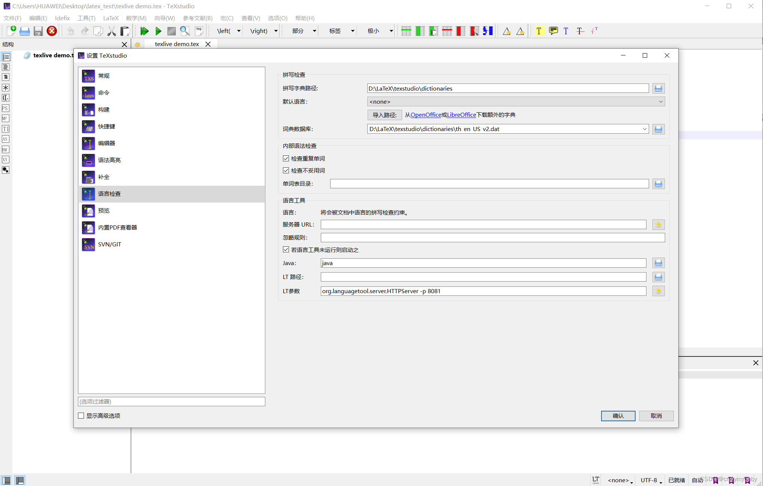
Task: Select the 快捷键 settings category
Action: coord(106,126)
